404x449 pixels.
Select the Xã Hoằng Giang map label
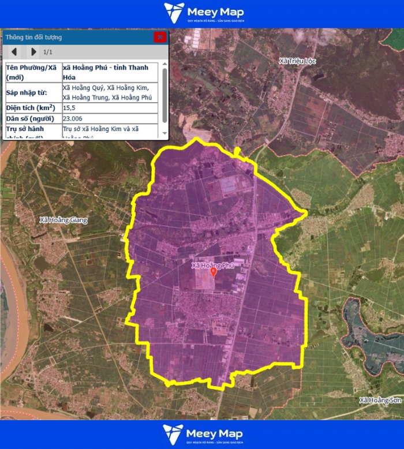(x=62, y=219)
